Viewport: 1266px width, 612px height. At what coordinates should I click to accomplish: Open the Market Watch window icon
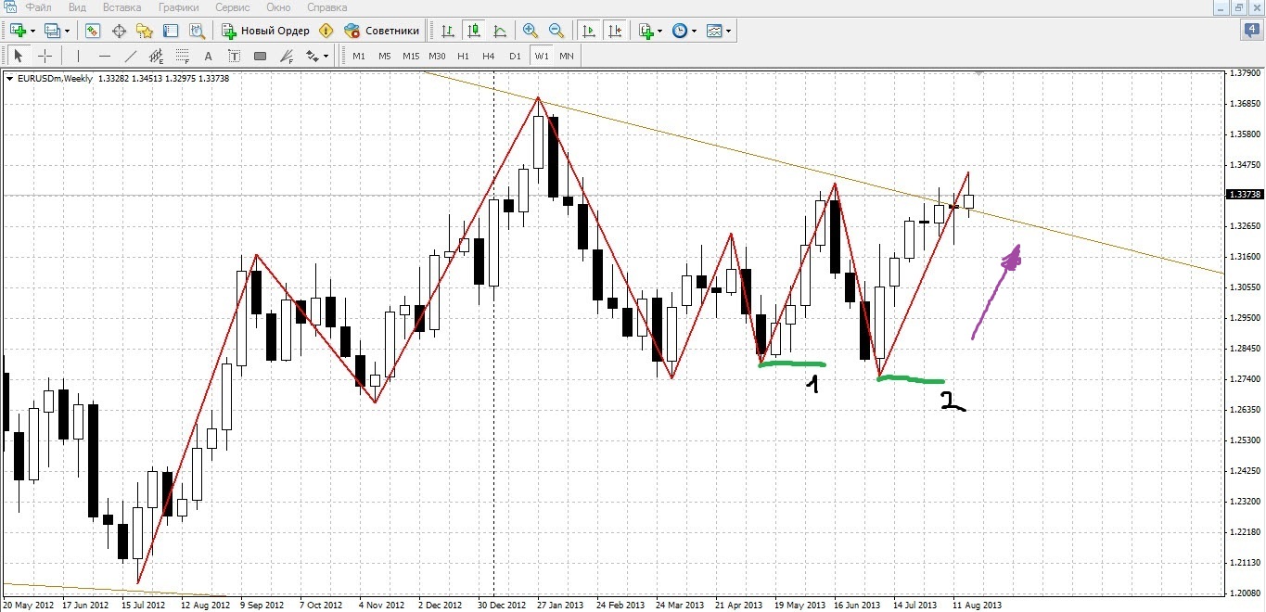[93, 31]
